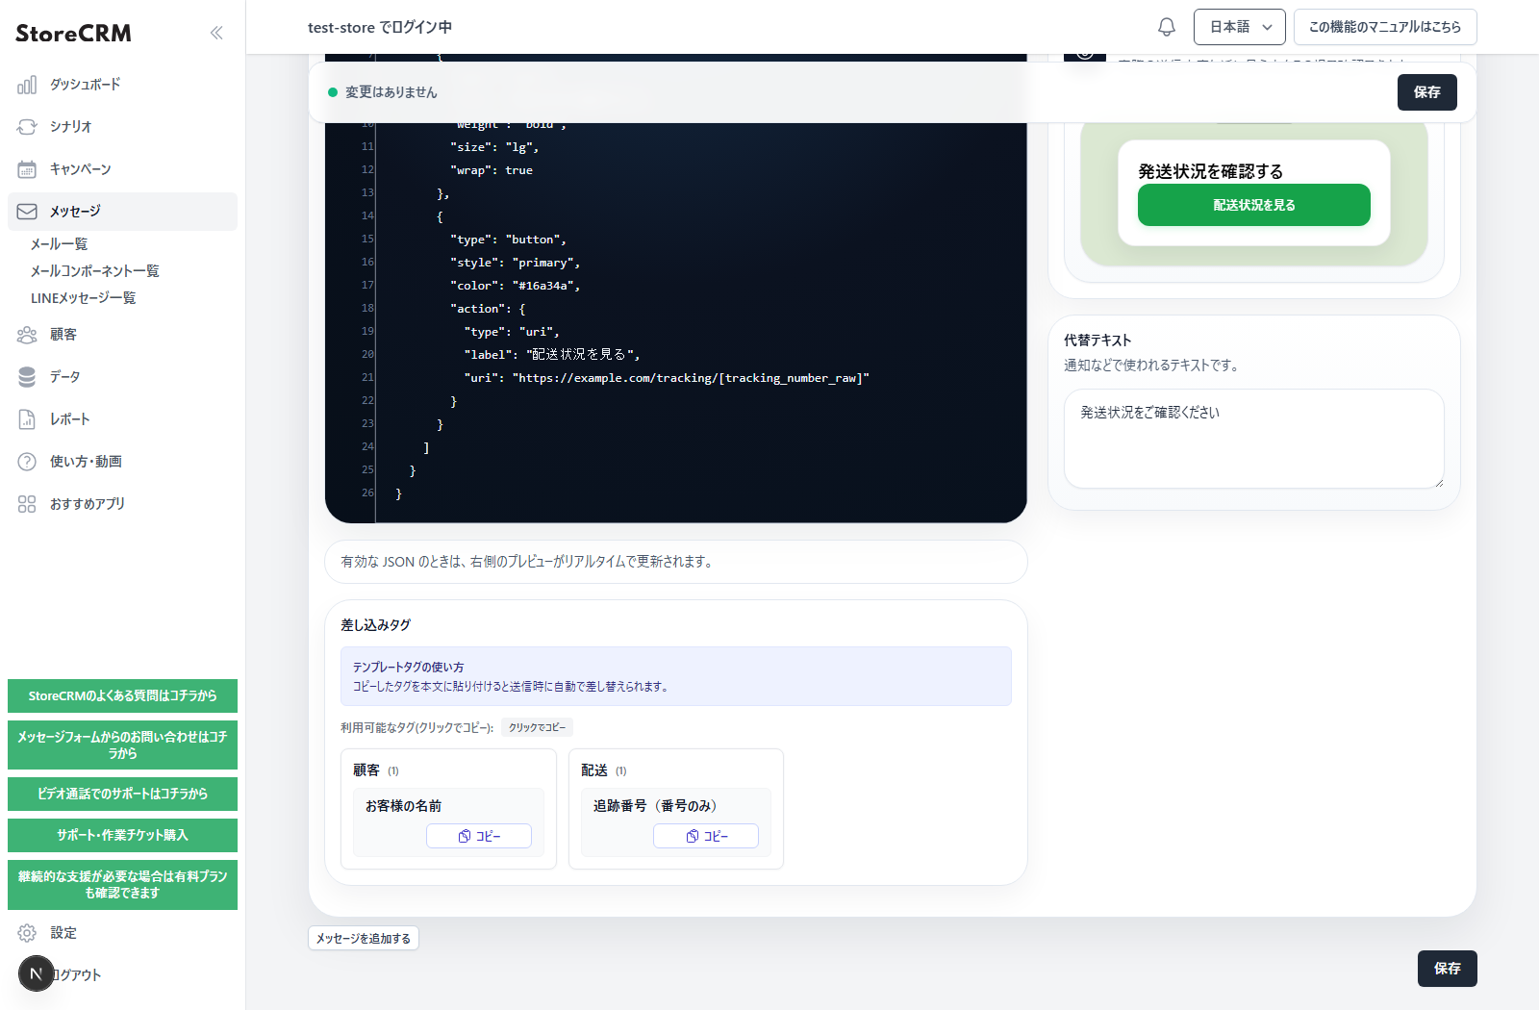Open 使い方・動画 menu item
The width and height of the screenshot is (1539, 1010).
click(x=122, y=462)
